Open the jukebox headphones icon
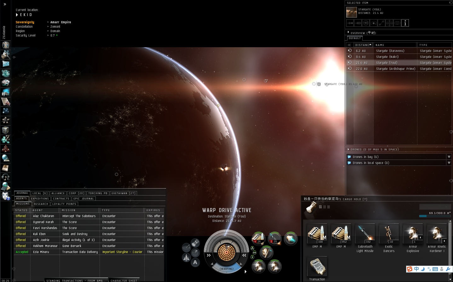Viewport: 453px width, 282px height. (6, 177)
